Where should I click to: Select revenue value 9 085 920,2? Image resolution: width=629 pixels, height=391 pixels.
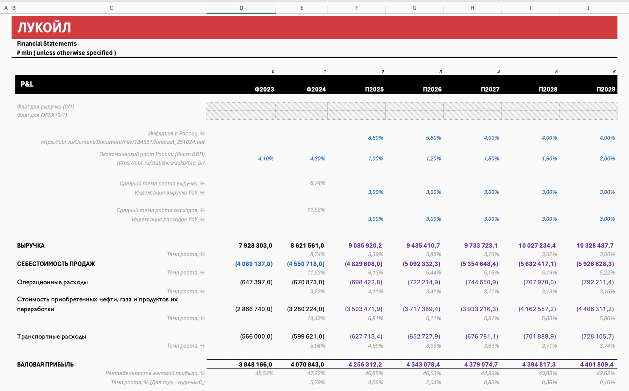(365, 246)
